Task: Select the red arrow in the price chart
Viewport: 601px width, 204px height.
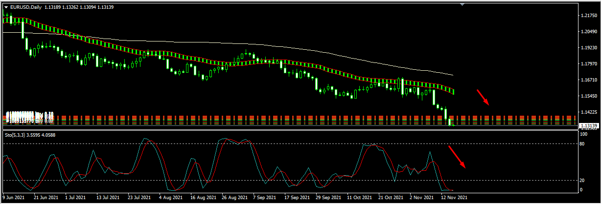Action: [x=483, y=97]
